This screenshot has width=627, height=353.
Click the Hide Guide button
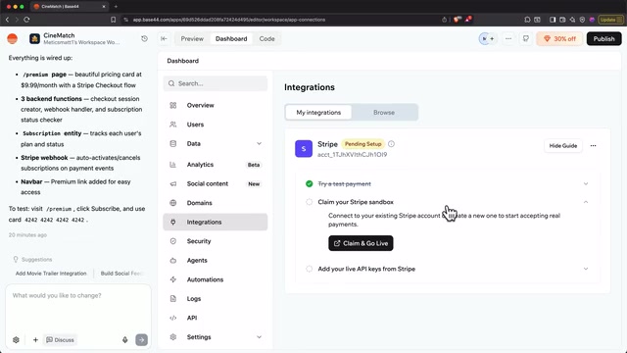563,146
